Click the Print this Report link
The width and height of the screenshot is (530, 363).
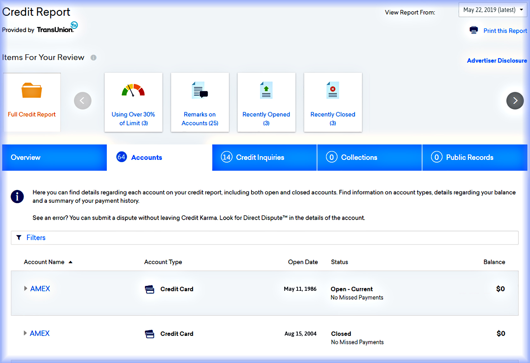pos(505,31)
